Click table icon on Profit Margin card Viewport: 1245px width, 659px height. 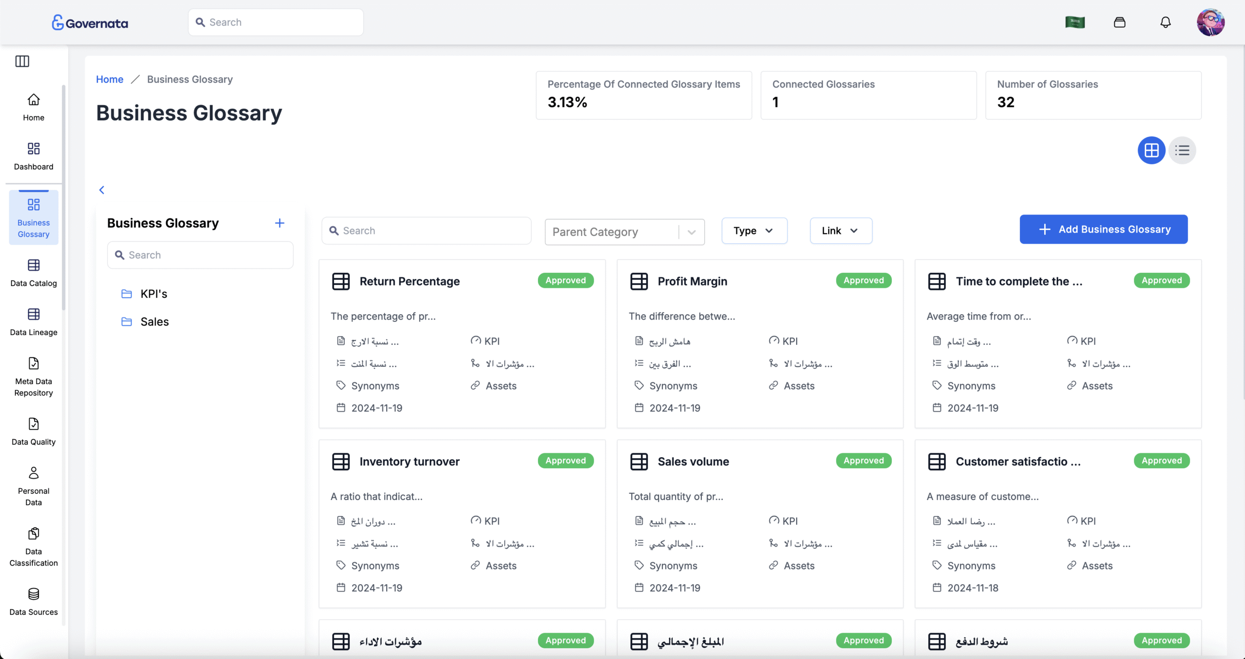click(639, 281)
